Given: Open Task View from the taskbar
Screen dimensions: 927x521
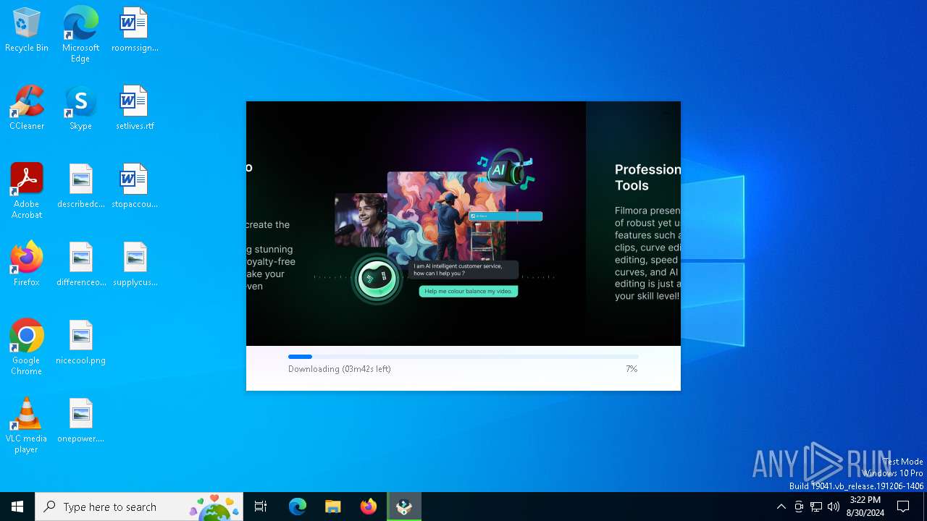Looking at the screenshot, I should coord(261,507).
